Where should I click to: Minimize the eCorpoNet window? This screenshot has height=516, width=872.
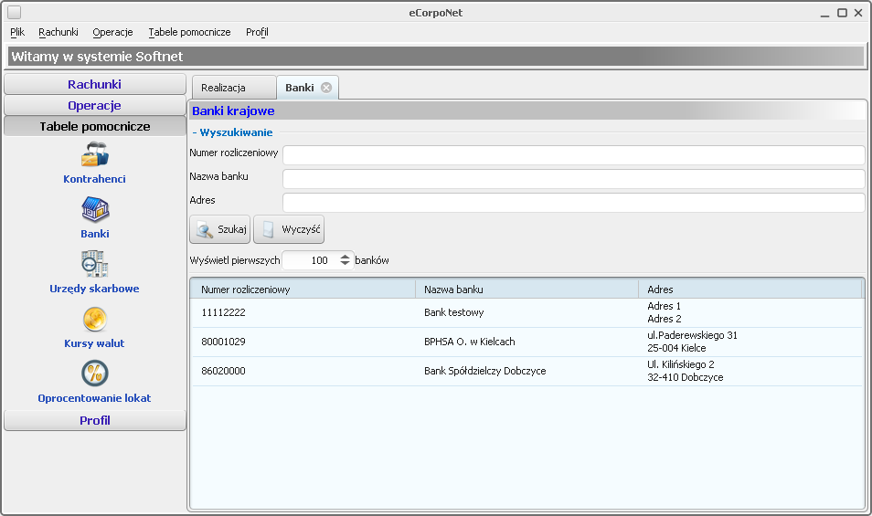tap(824, 14)
